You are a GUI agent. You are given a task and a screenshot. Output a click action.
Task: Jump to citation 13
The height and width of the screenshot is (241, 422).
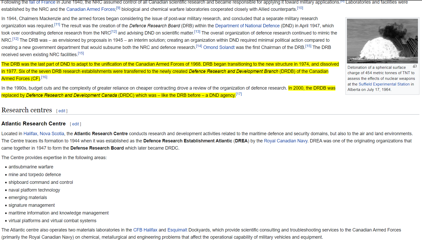(x=197, y=32)
